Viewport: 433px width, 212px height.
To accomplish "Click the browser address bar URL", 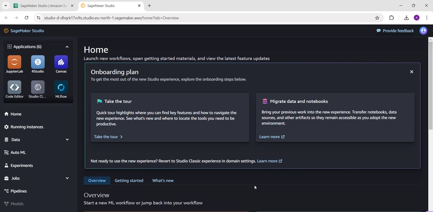I will pos(111,18).
